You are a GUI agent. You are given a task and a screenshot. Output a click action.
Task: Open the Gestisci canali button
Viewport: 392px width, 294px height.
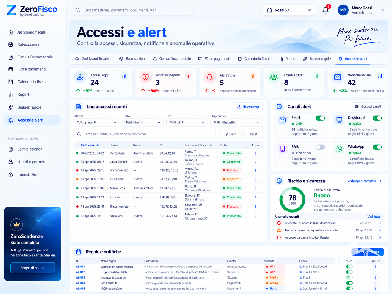pos(368,107)
